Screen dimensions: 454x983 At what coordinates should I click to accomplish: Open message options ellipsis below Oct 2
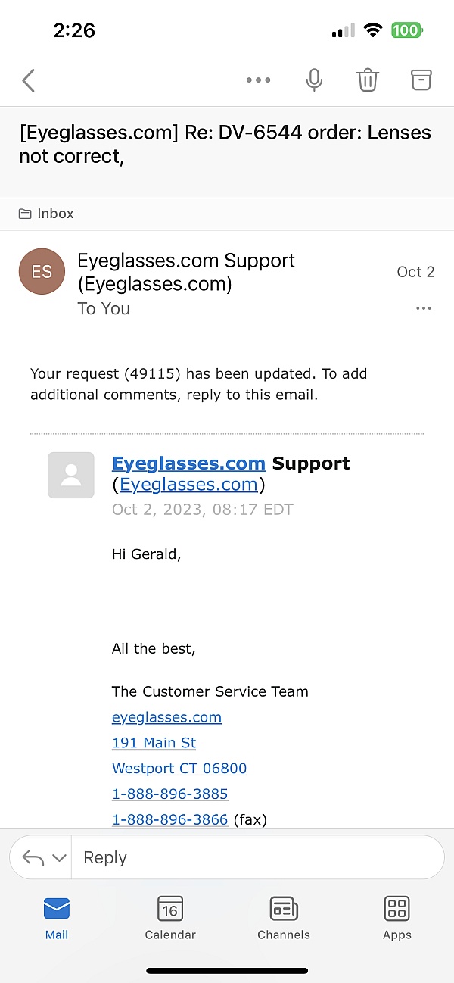click(424, 308)
